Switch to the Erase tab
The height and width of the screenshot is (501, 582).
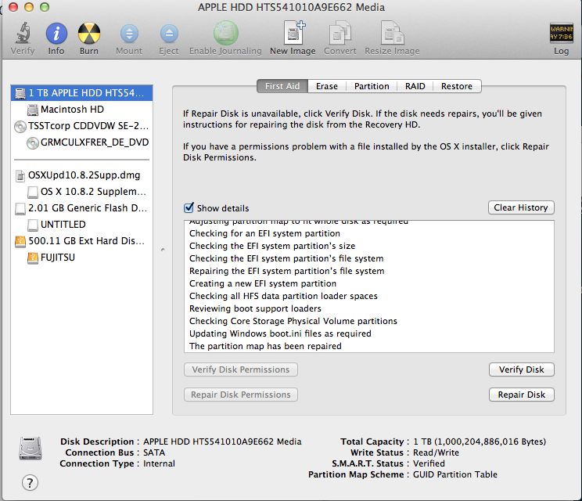click(x=327, y=86)
